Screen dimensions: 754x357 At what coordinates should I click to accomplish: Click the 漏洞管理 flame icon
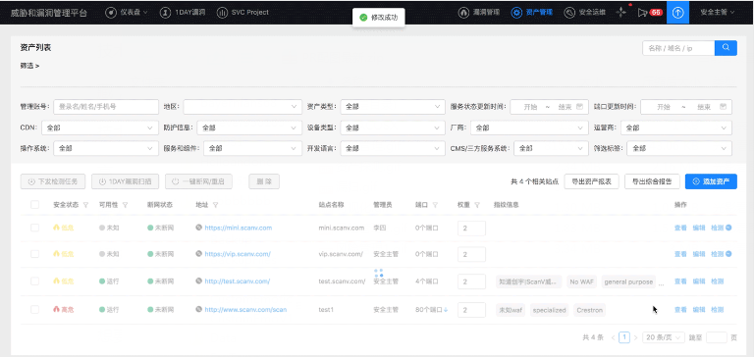click(x=463, y=13)
